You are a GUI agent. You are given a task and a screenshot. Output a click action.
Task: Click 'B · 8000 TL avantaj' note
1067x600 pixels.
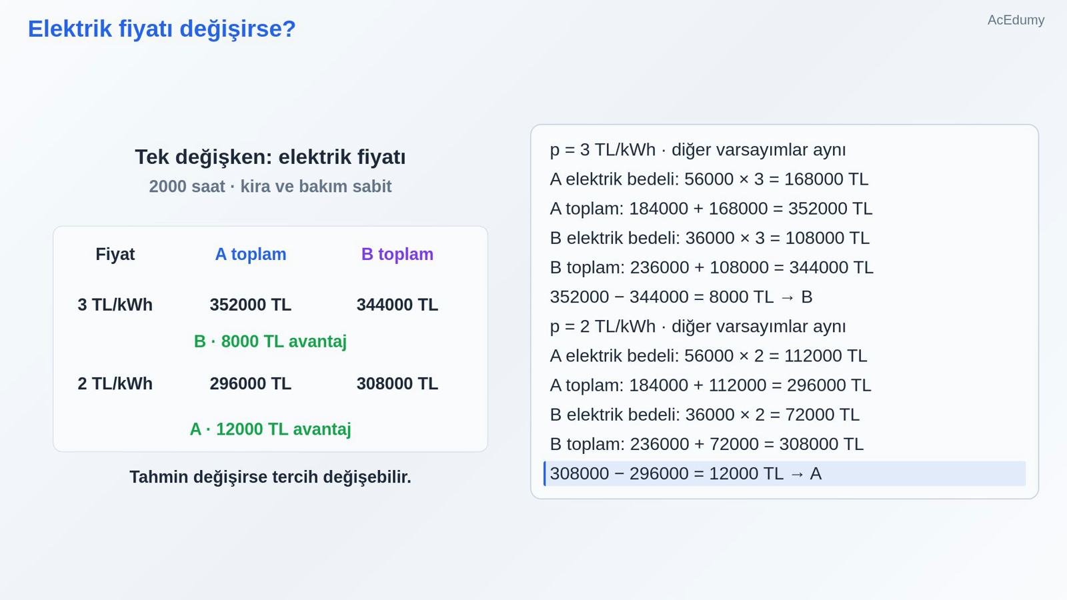pyautogui.click(x=270, y=341)
